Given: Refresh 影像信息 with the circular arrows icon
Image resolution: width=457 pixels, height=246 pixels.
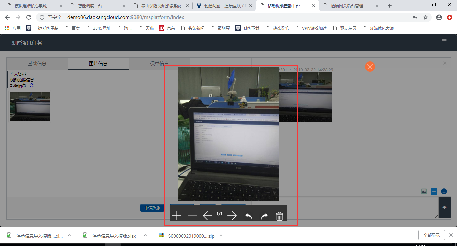Looking at the screenshot, I should click(x=32, y=85).
